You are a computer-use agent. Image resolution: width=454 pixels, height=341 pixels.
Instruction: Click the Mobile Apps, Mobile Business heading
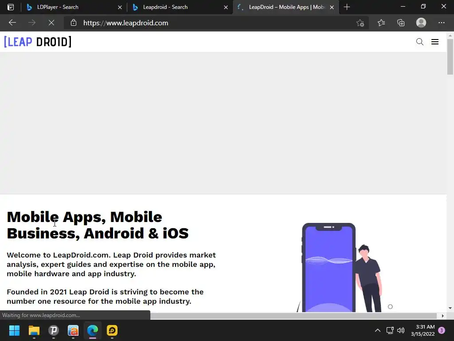tap(98, 225)
